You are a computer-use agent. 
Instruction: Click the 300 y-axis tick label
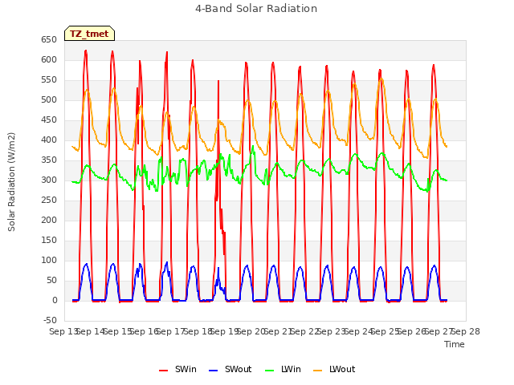[x=49, y=180]
